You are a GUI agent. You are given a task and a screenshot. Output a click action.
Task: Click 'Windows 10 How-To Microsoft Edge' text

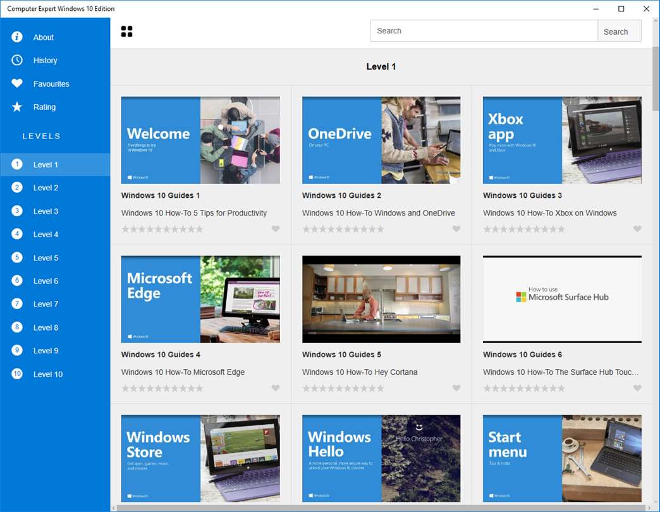[x=183, y=372]
